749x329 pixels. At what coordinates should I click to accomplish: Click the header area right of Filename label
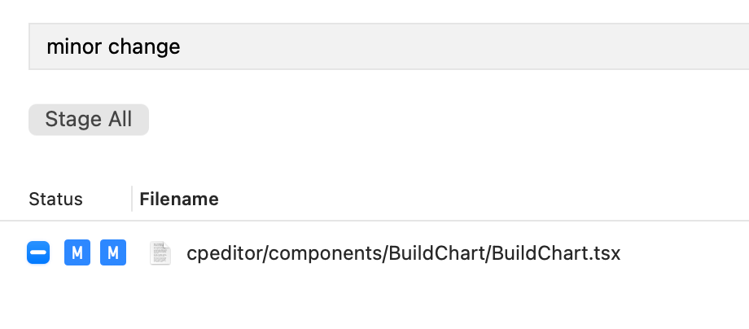[488, 199]
